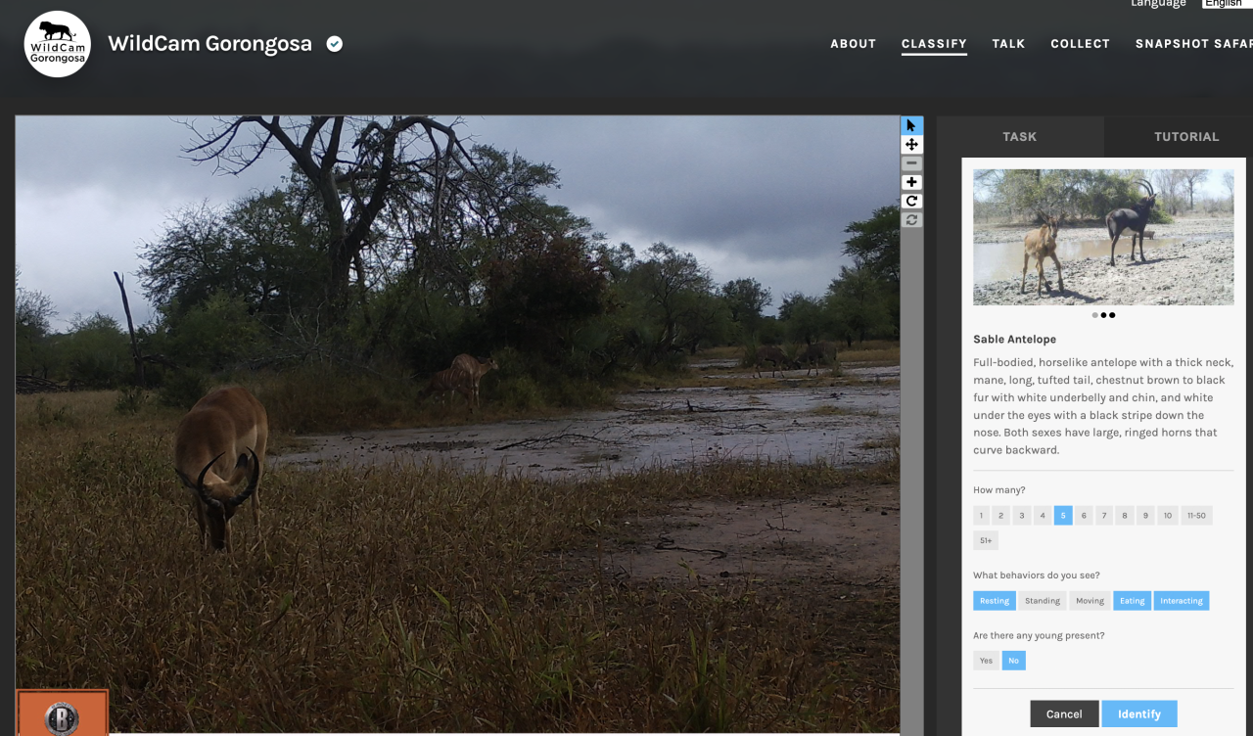This screenshot has height=736, width=1253.
Task: Reset the image view
Action: pos(911,219)
